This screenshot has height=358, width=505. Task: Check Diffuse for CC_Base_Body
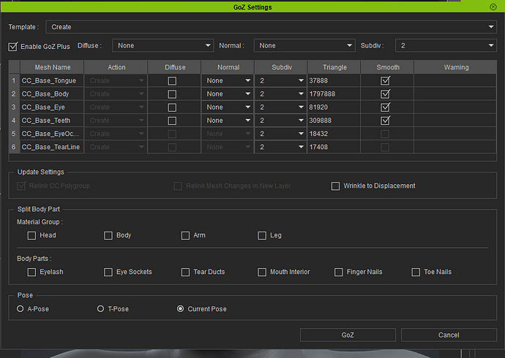(x=172, y=94)
